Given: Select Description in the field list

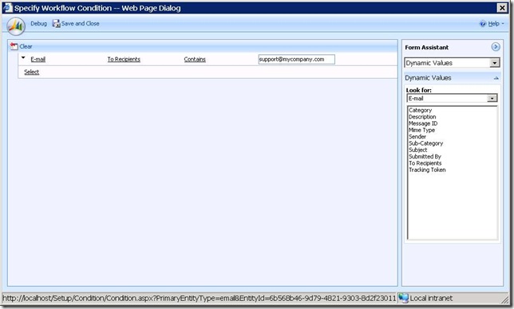Looking at the screenshot, I should coord(422,117).
